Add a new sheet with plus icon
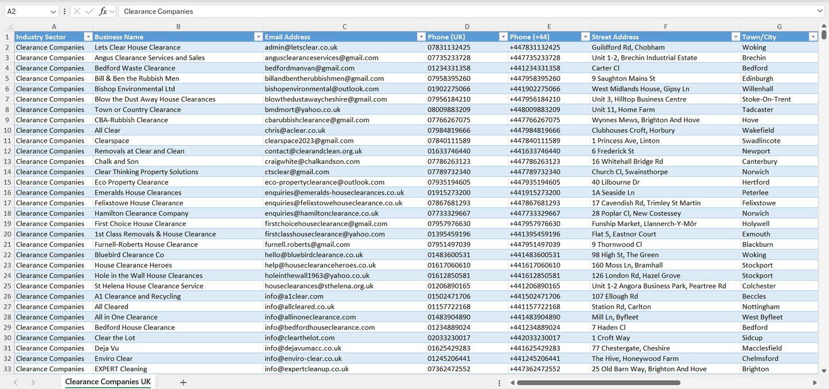829x389 pixels. coord(183,382)
